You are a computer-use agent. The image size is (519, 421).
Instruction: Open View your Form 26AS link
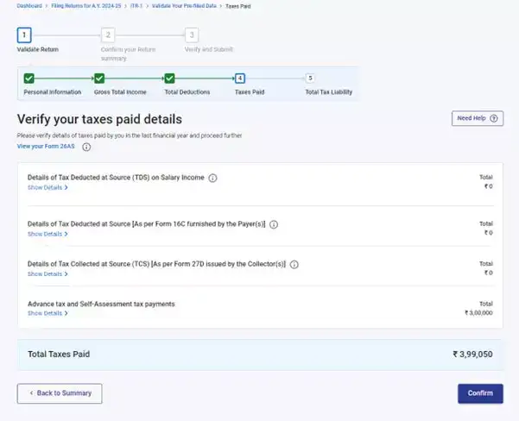(47, 147)
